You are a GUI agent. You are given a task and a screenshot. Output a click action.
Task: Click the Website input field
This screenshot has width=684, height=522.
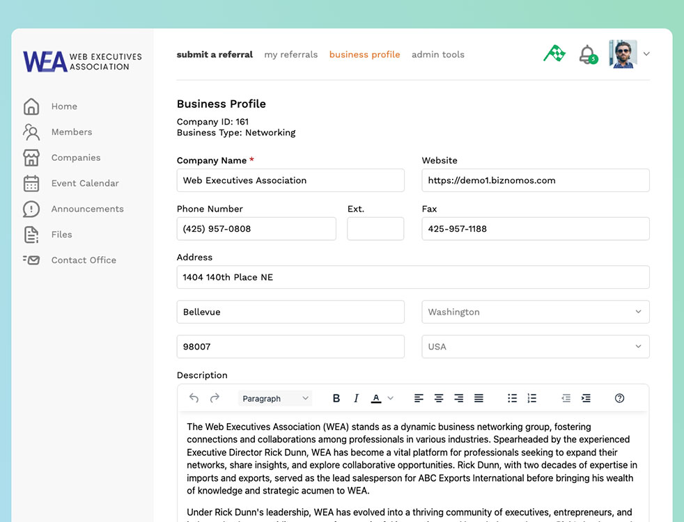click(x=536, y=180)
